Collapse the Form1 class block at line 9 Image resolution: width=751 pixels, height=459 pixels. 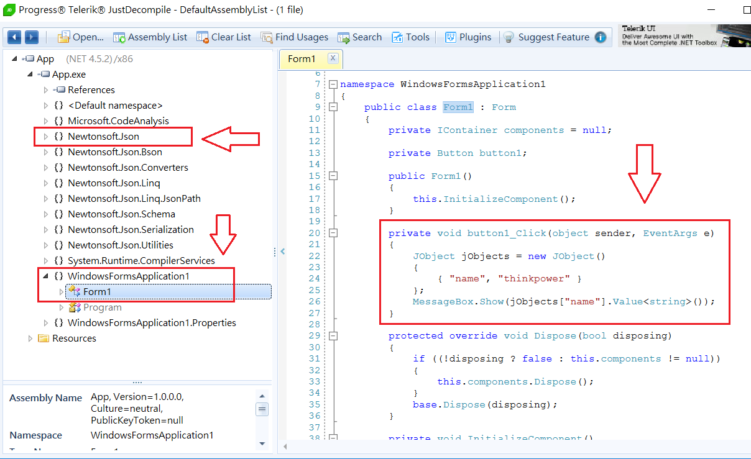(x=333, y=107)
